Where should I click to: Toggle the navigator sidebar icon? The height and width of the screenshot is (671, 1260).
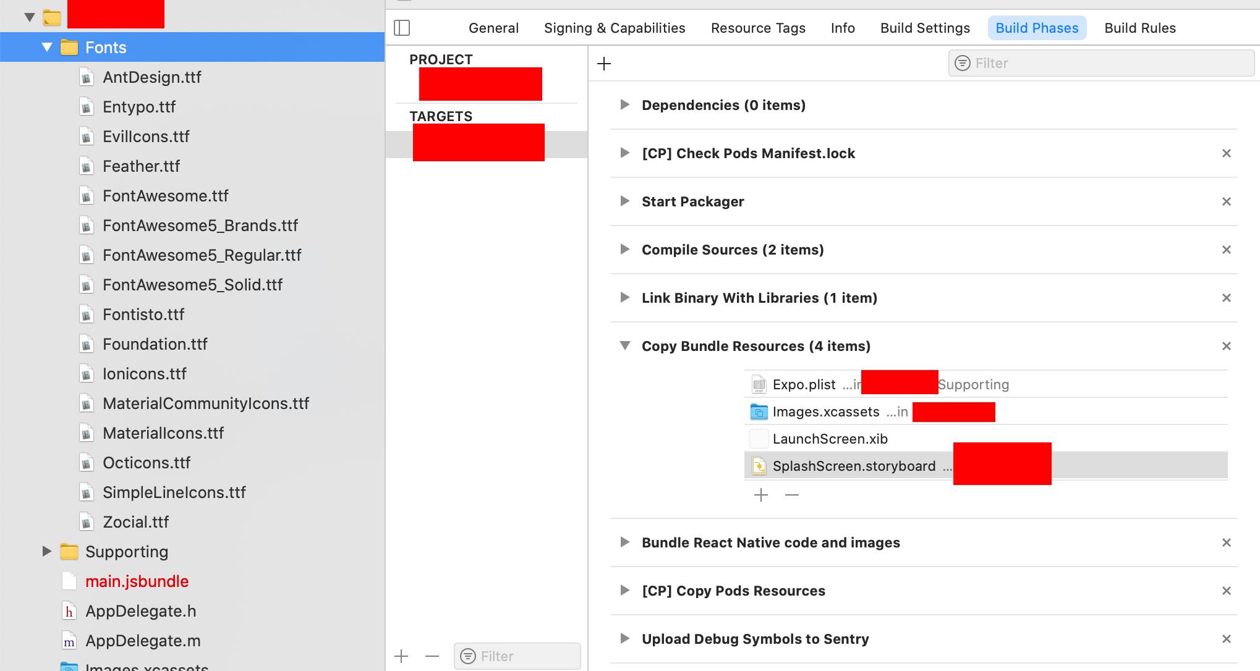pos(402,28)
